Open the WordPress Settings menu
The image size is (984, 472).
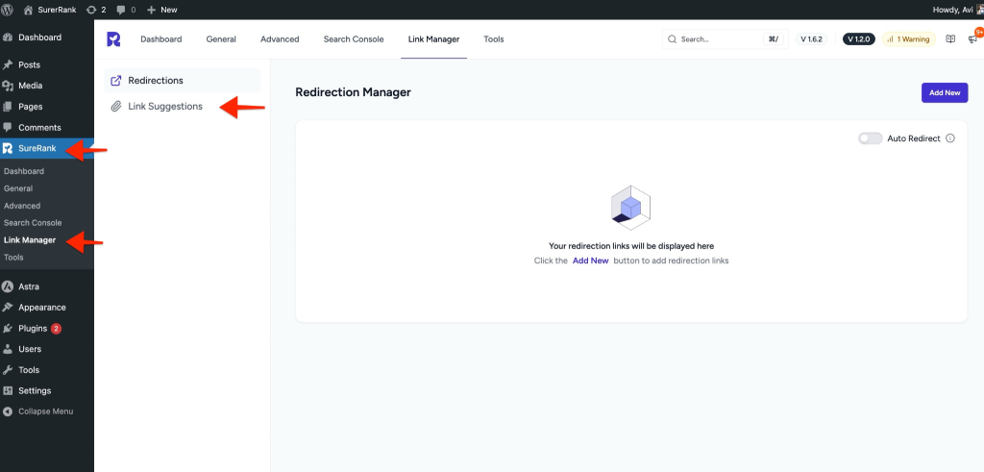pos(47,390)
